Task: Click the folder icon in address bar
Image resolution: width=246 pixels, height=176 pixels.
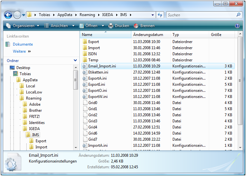Action: click(29, 15)
